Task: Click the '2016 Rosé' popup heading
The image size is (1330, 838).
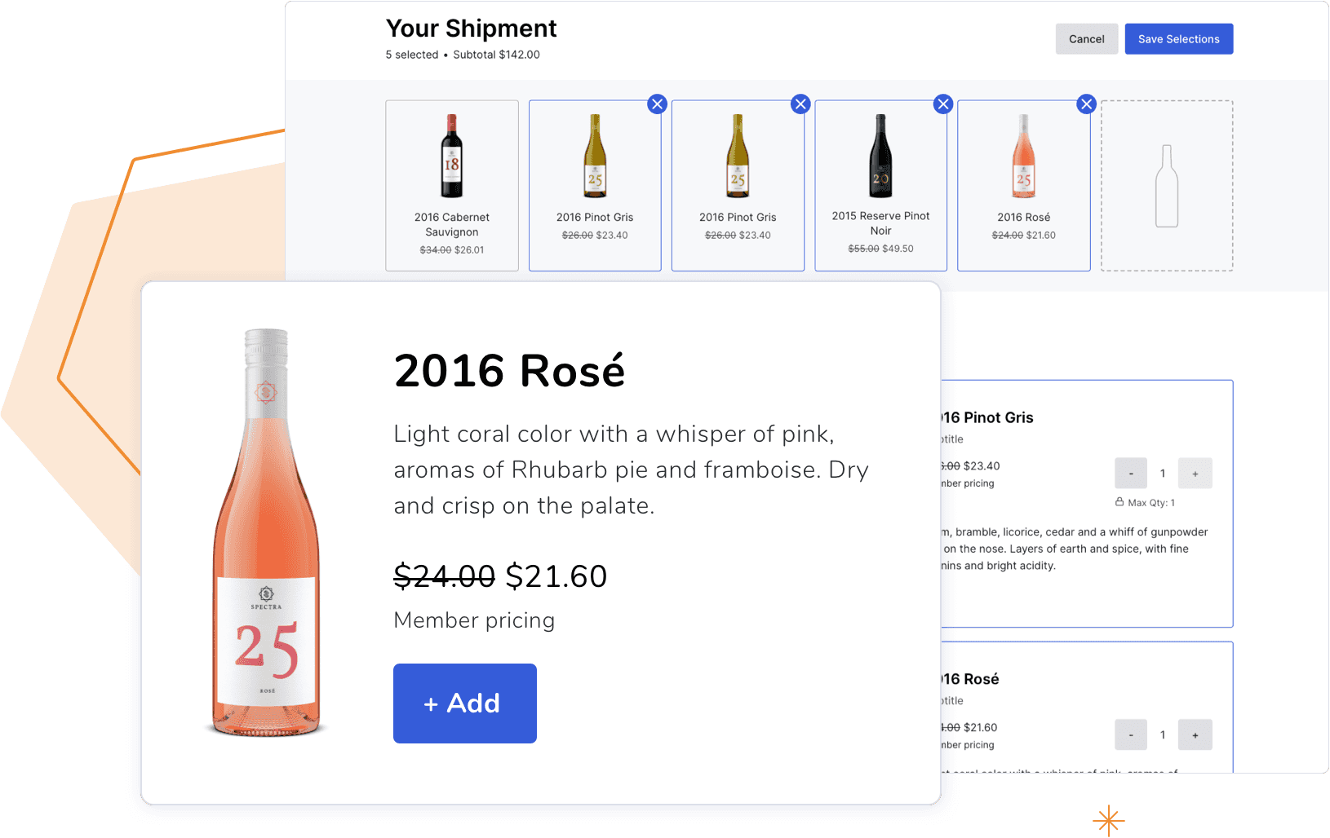Action: tap(509, 371)
